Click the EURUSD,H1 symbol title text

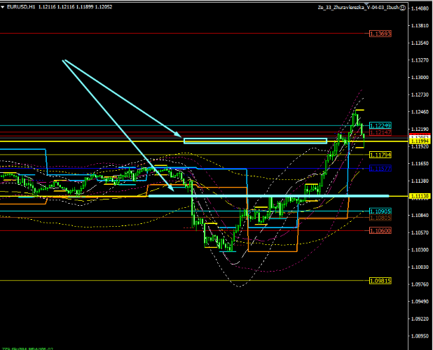21,6
